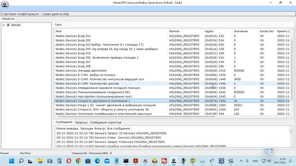Sort by the Значение column header
Viewport: 296px width, 166px height.
(240, 31)
